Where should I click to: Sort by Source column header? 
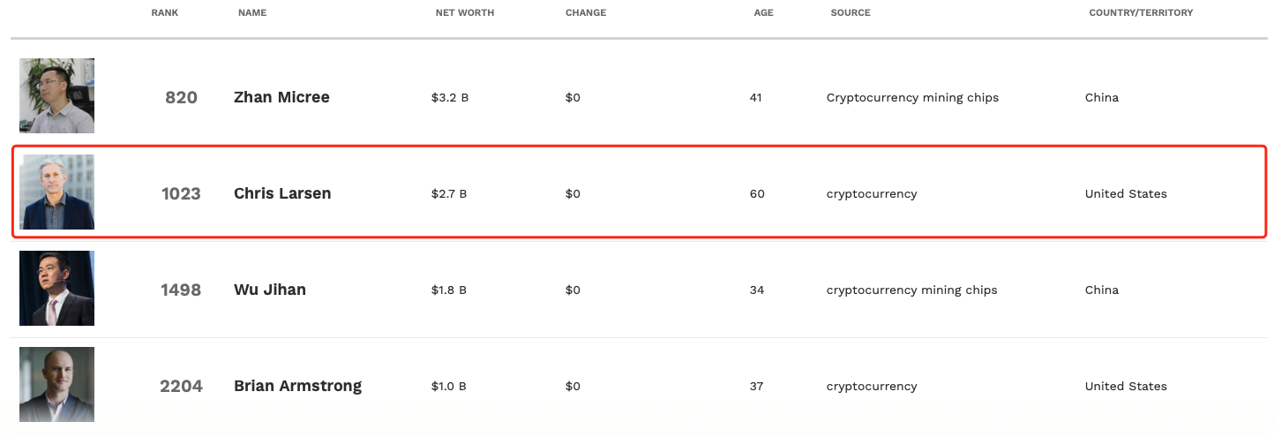pyautogui.click(x=851, y=13)
